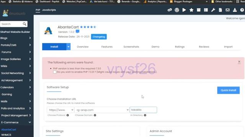Open SitePad Website Builder link

(x=15, y=32)
